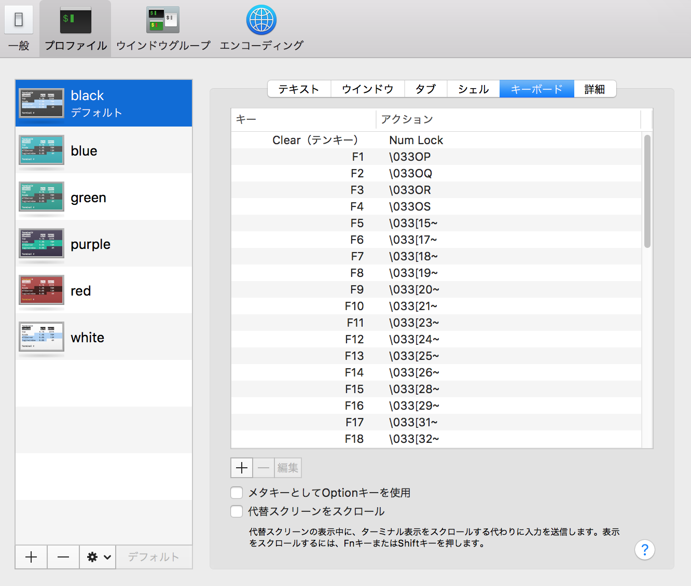Click the \033OS action cell

coord(410,206)
